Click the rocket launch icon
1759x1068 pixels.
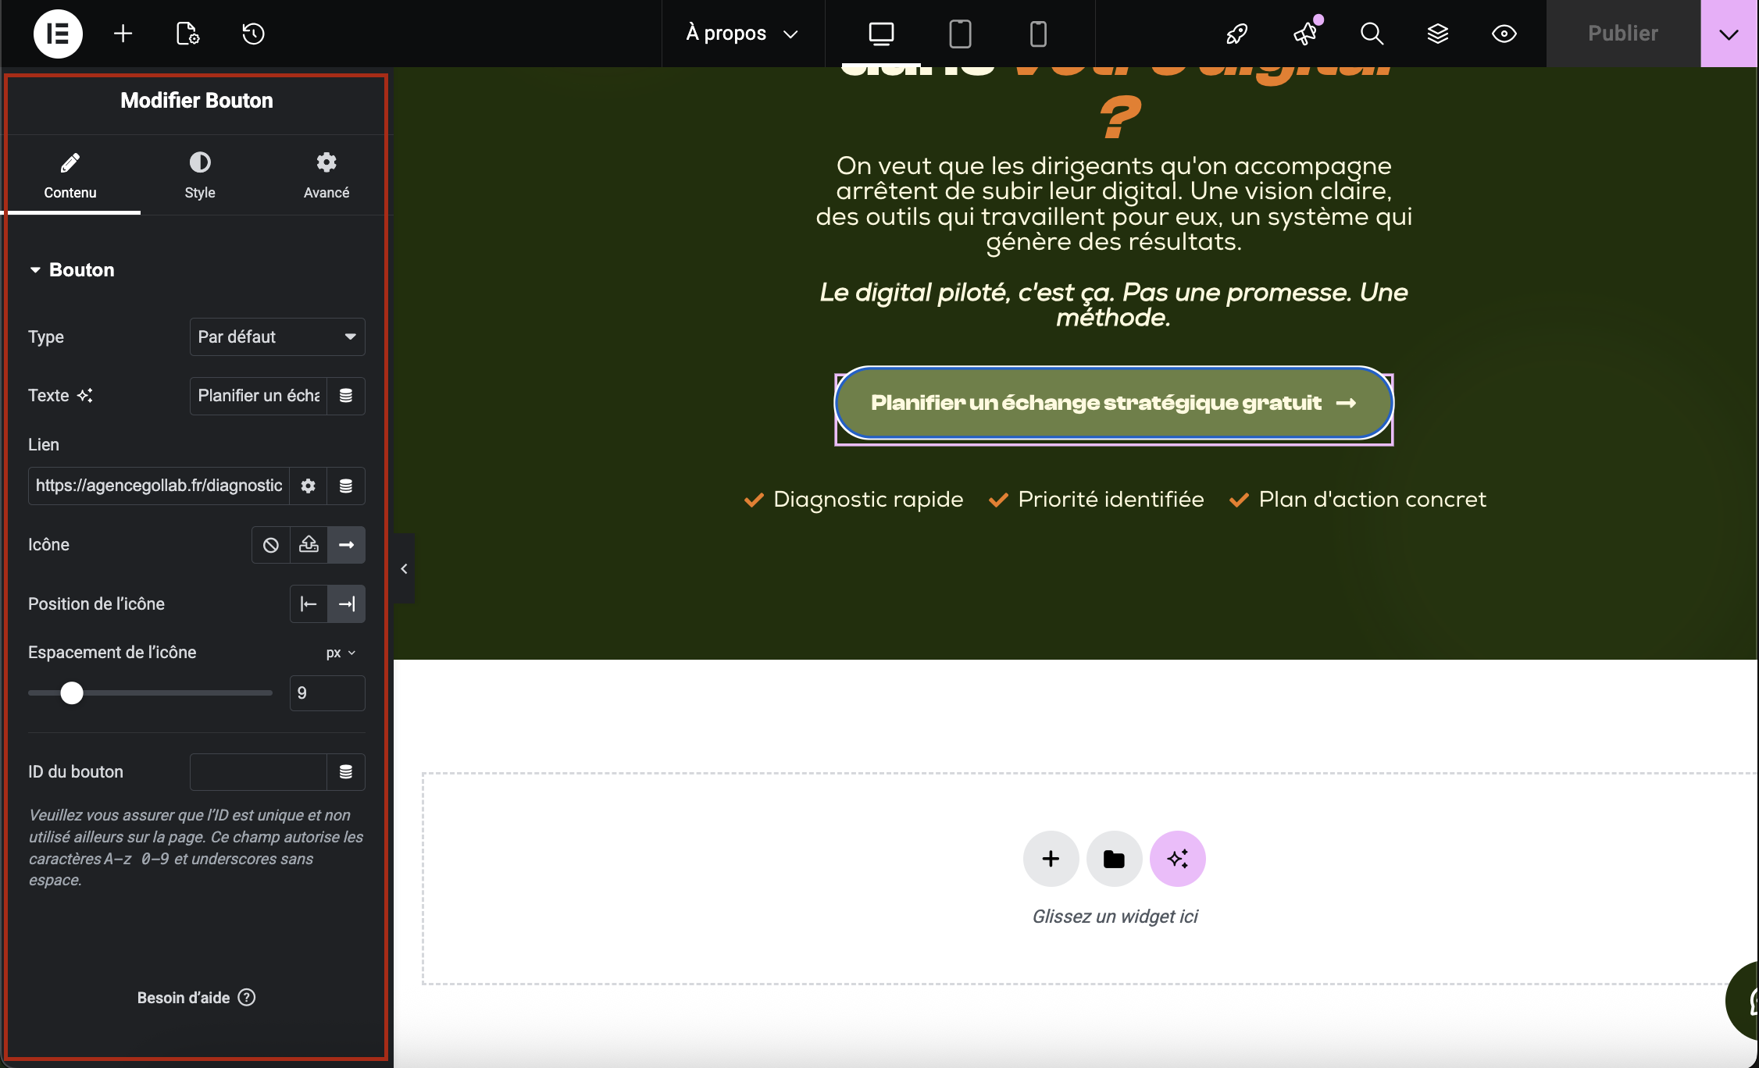(1236, 34)
